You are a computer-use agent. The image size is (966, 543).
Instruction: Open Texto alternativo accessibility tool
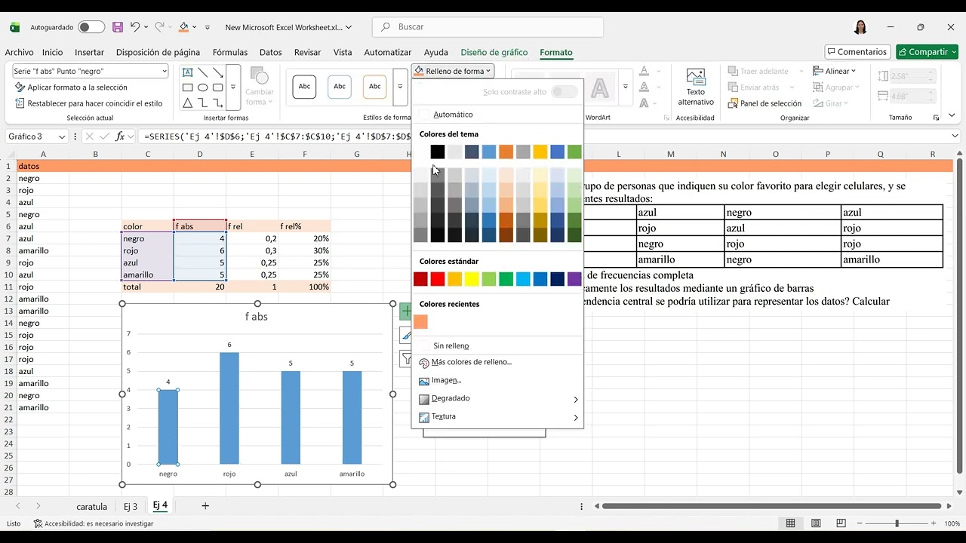695,87
